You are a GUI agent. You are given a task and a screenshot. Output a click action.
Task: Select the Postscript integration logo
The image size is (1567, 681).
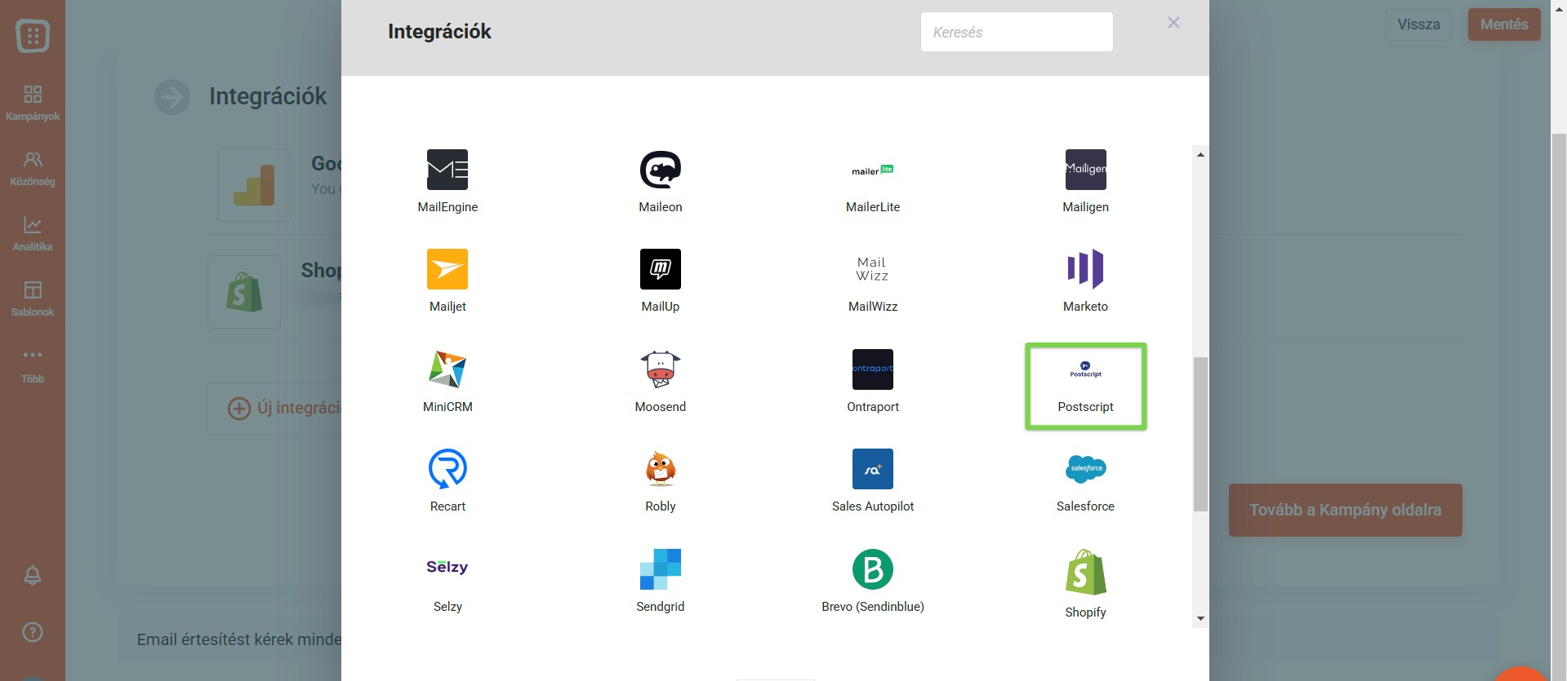[1085, 369]
